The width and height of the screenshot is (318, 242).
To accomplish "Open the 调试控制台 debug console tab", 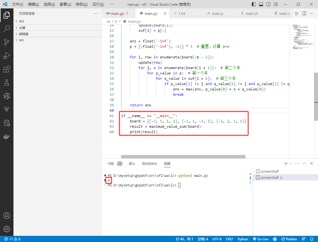I will click(149, 164).
